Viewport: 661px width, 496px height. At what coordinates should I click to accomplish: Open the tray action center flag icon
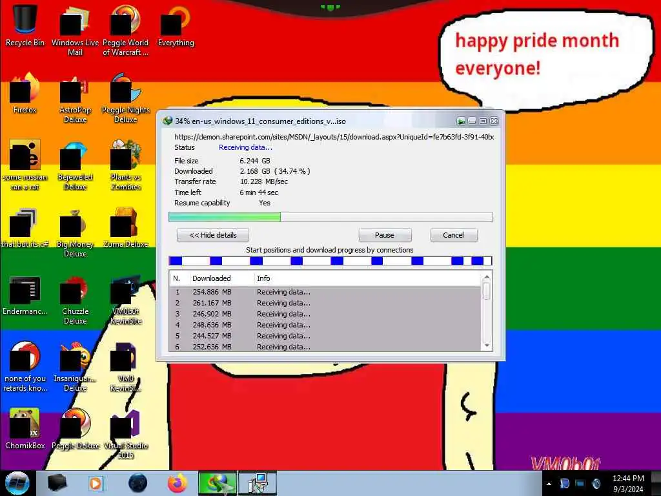pyautogui.click(x=564, y=484)
